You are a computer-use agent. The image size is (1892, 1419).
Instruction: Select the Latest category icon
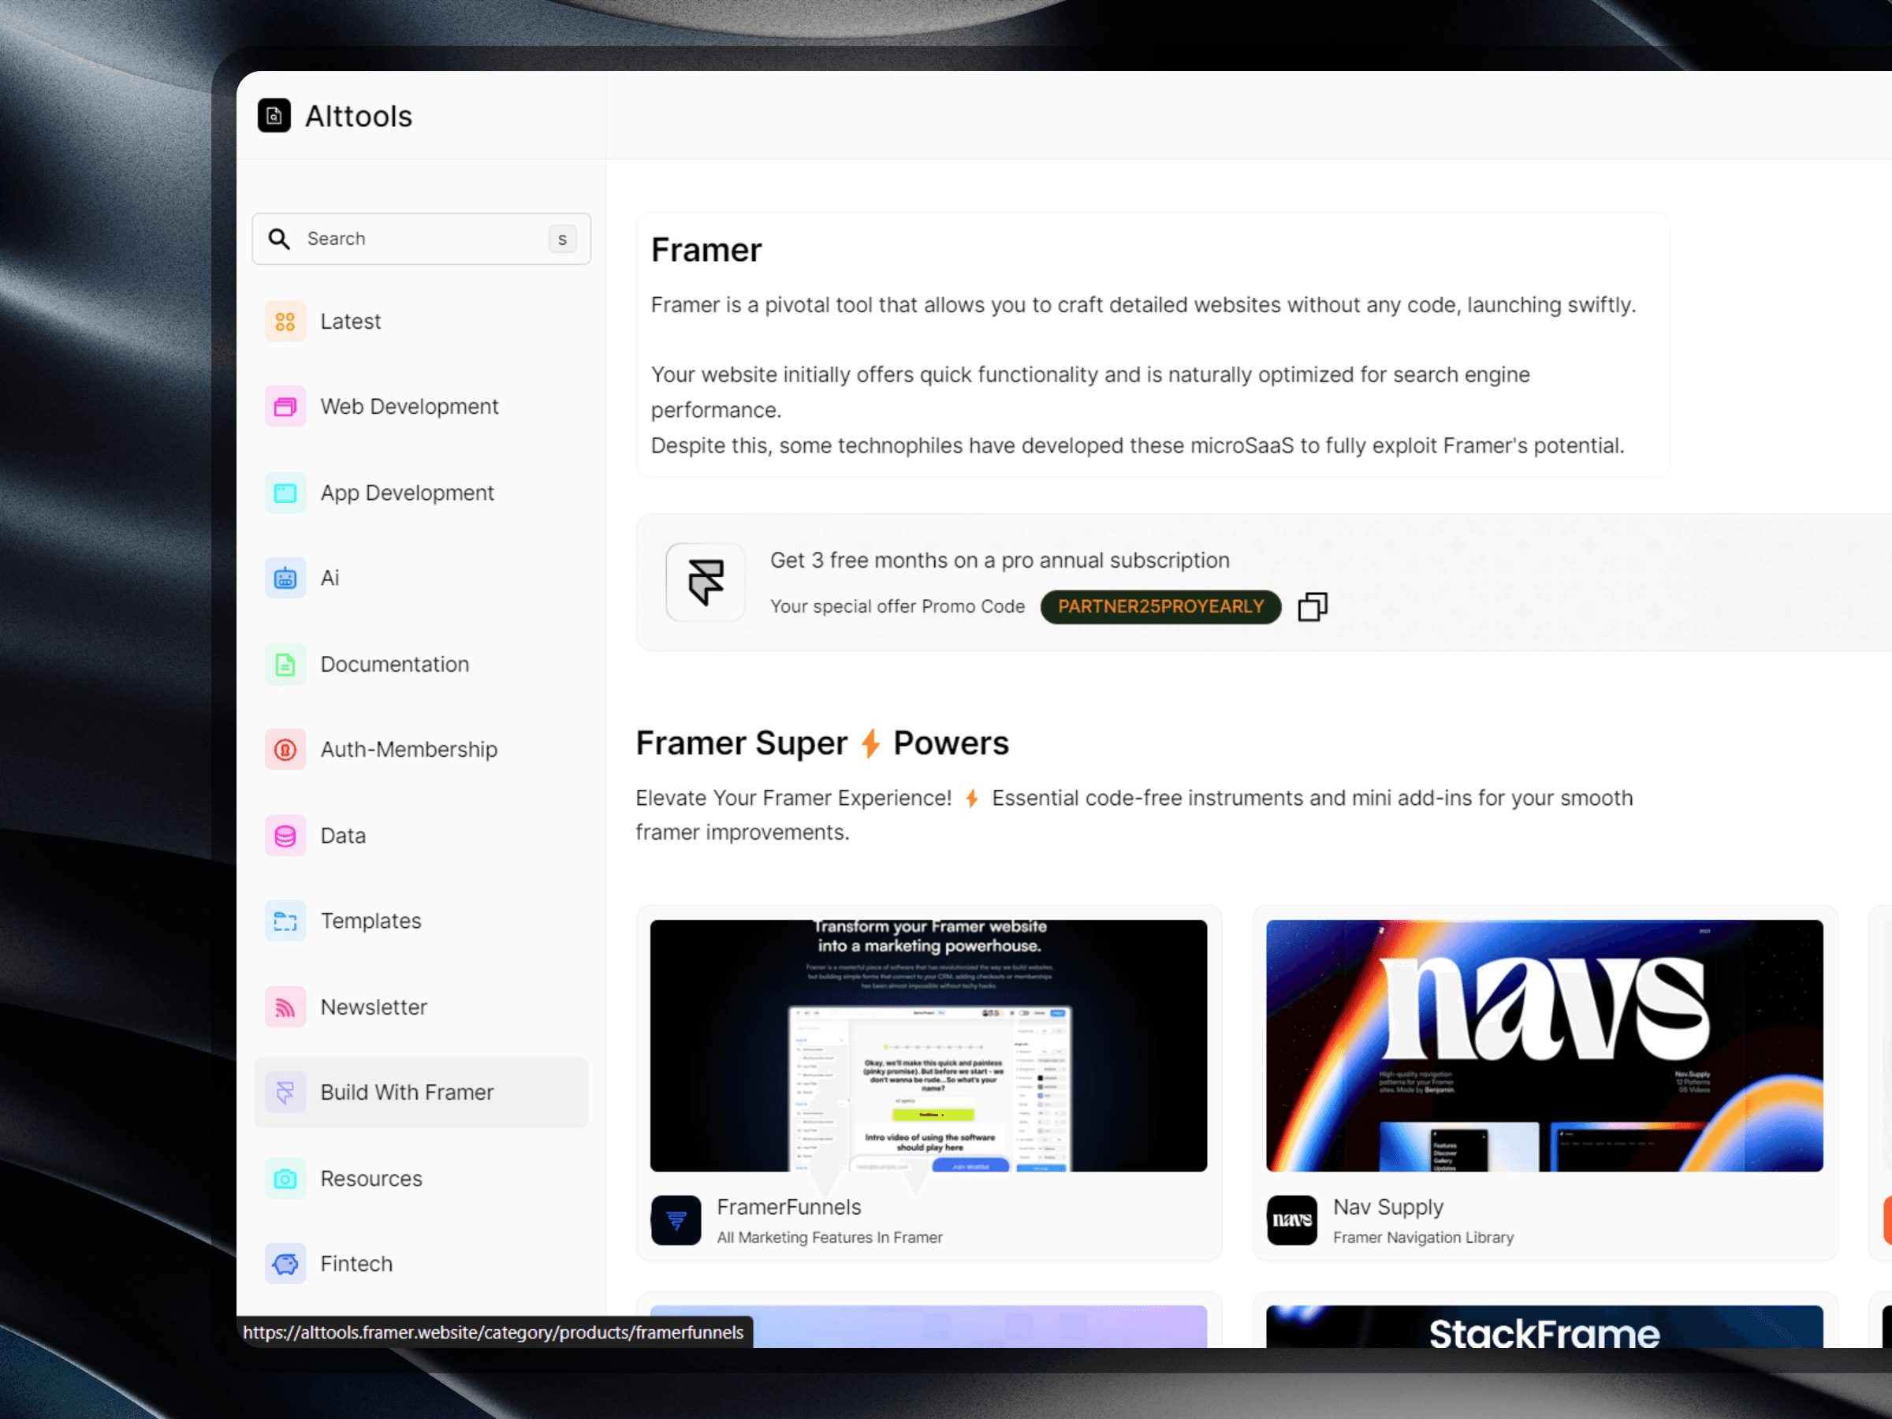285,319
